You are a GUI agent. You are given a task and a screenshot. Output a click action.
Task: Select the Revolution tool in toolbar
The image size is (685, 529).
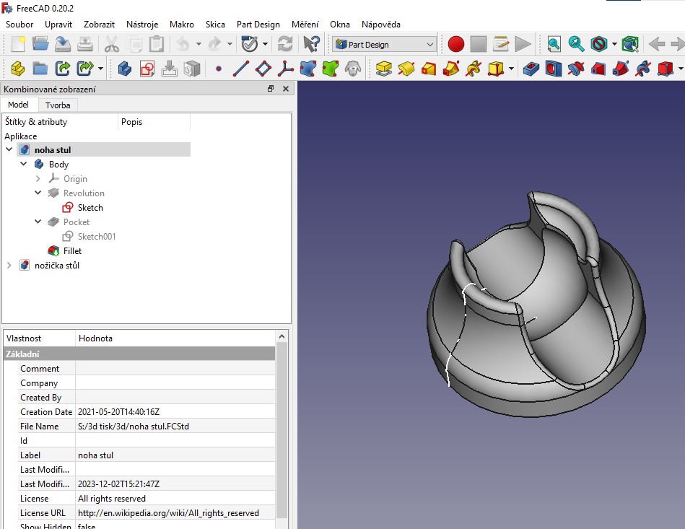coord(406,69)
